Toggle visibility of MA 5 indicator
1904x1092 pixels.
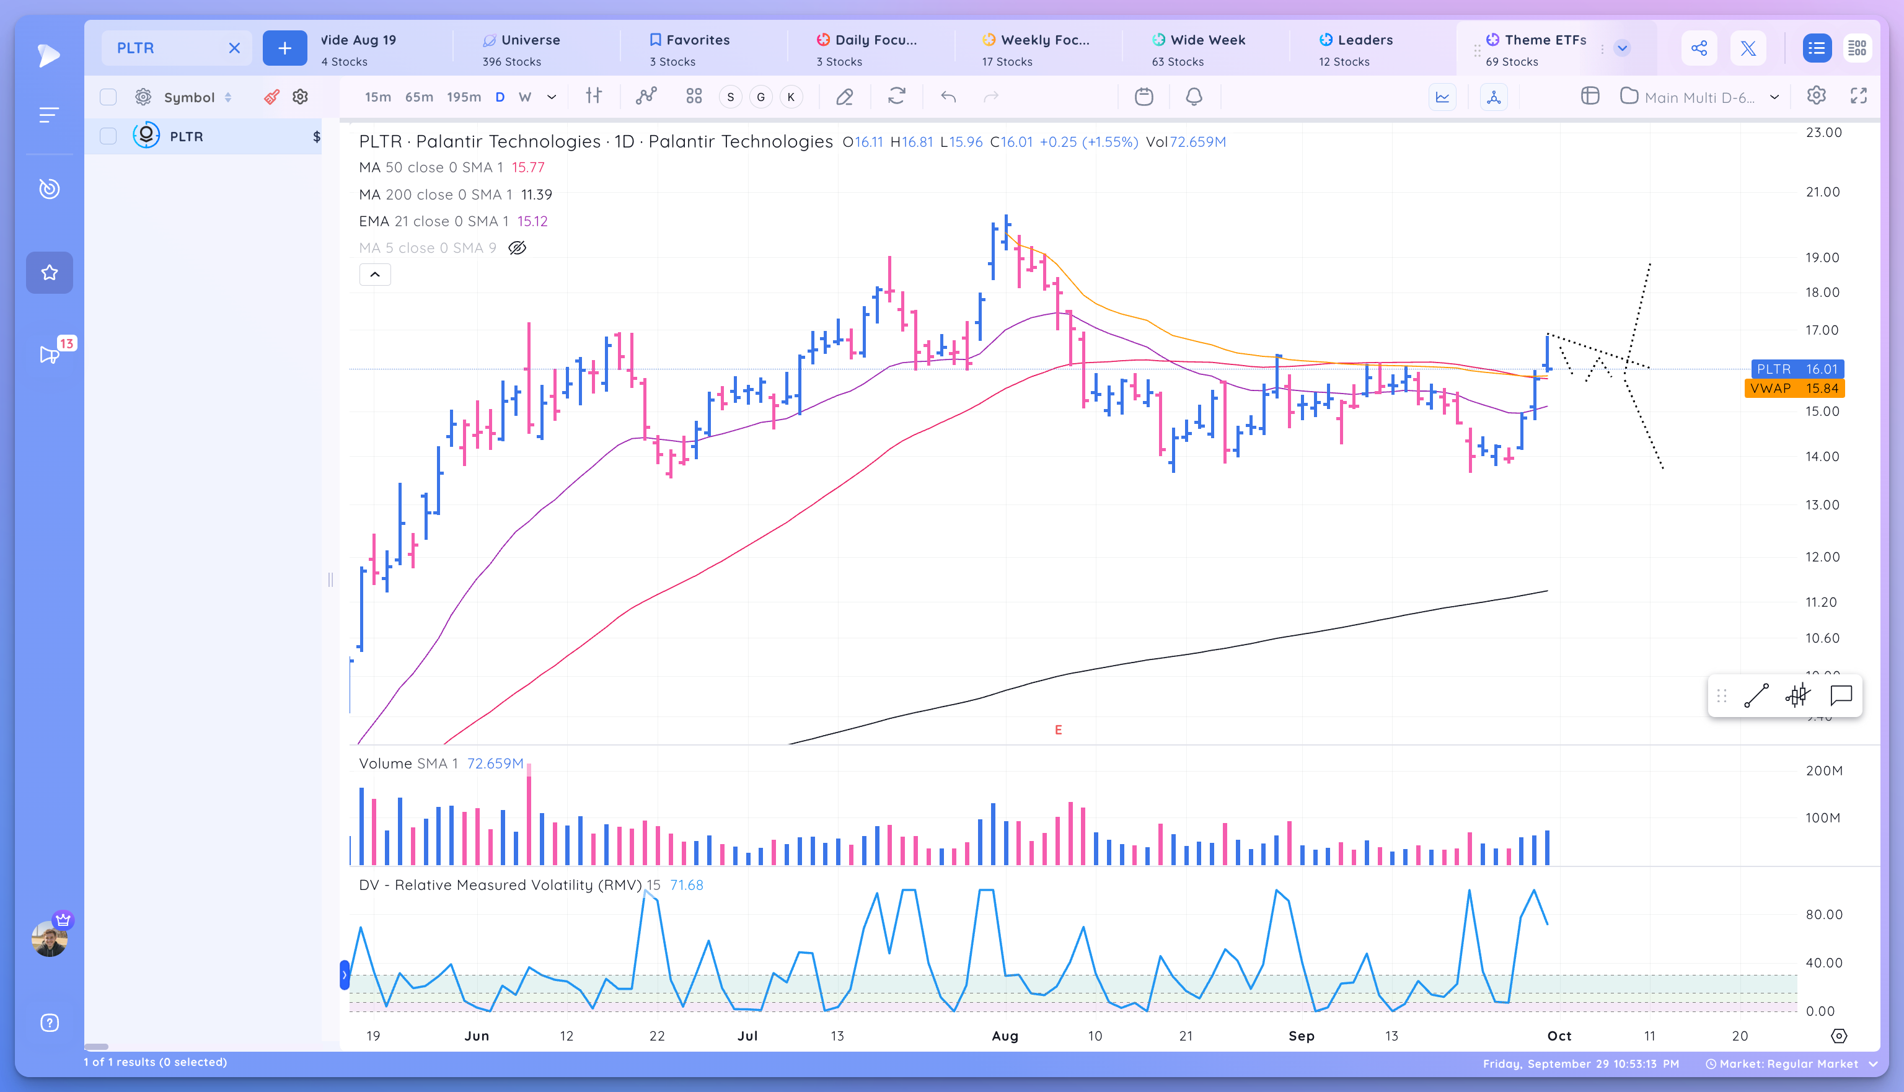click(518, 249)
